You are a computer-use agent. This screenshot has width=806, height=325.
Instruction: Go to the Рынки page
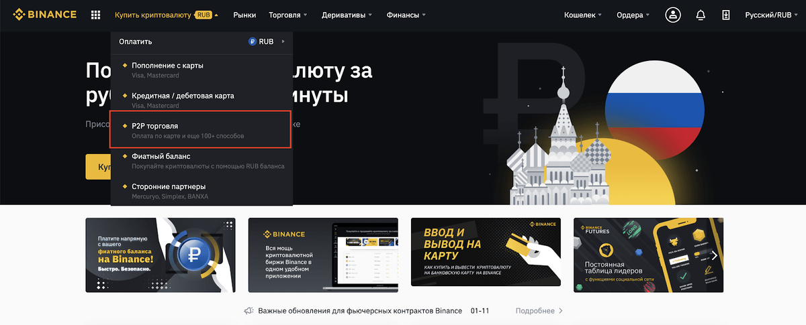tap(244, 15)
